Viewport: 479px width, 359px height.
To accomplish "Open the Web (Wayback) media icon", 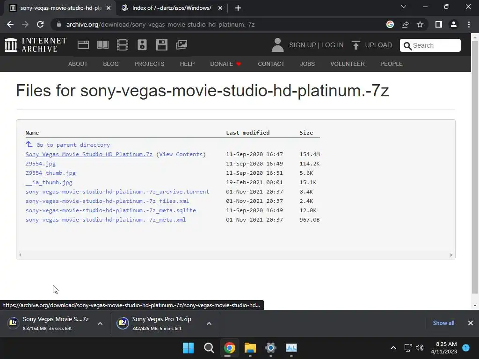I will 83,45.
